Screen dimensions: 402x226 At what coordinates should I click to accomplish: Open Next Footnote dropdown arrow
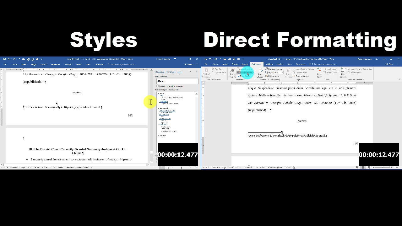click(x=254, y=73)
